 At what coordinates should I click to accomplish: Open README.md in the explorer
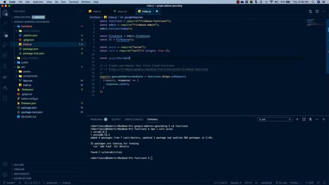[x=29, y=117]
